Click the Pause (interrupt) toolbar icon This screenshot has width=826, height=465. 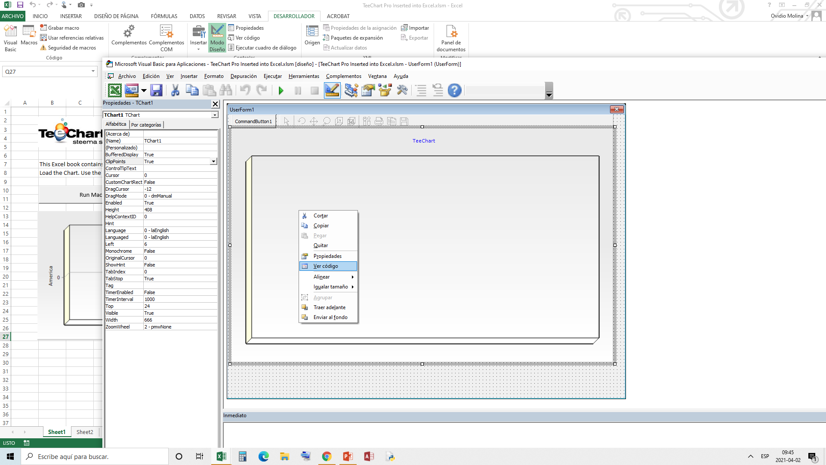click(x=298, y=90)
